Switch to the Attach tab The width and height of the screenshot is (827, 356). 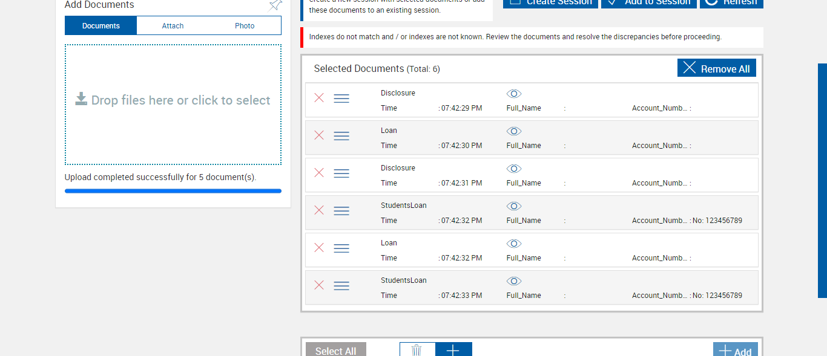(173, 26)
